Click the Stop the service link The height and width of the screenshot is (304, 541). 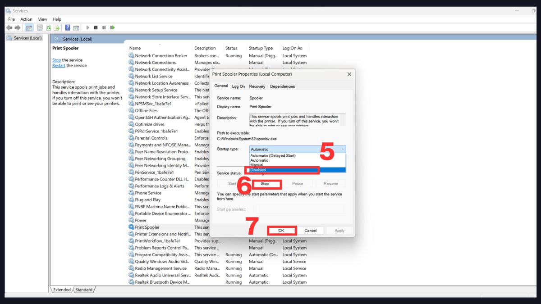[x=56, y=60]
